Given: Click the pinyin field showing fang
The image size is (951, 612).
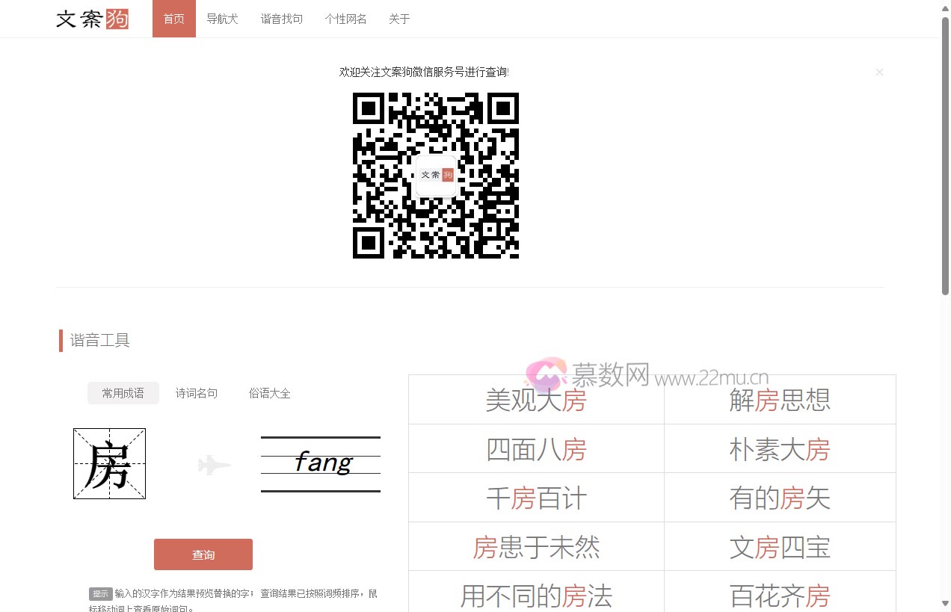Looking at the screenshot, I should 320,462.
